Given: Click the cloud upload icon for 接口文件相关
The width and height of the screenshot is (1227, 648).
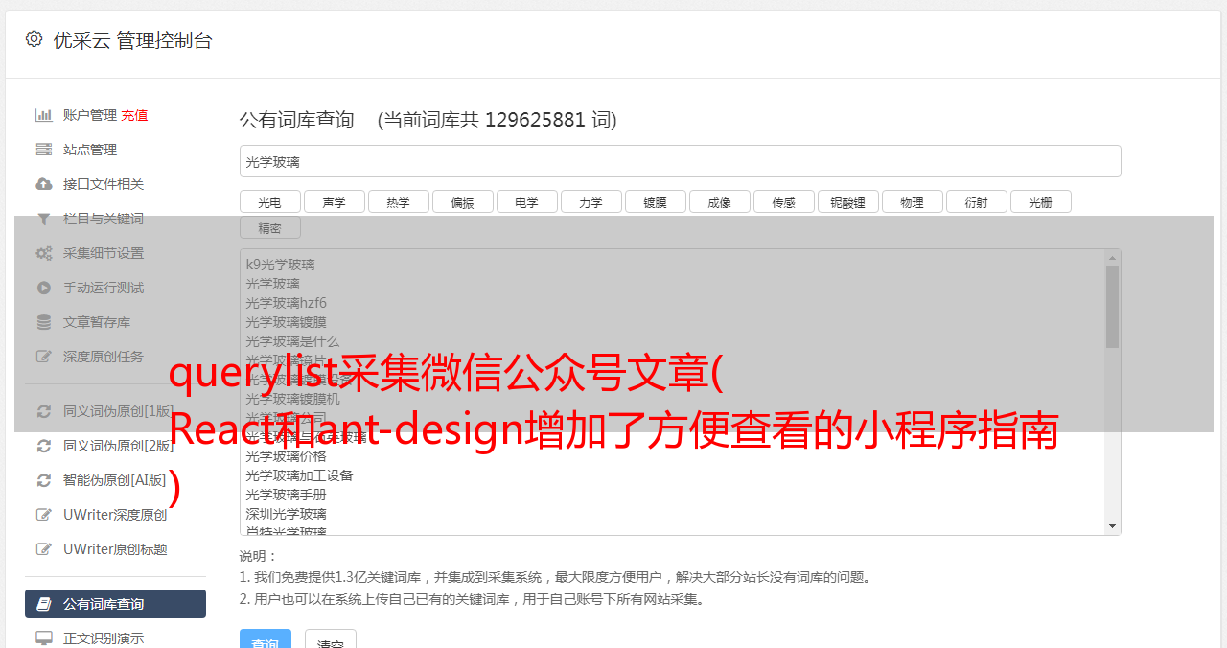Looking at the screenshot, I should (44, 184).
